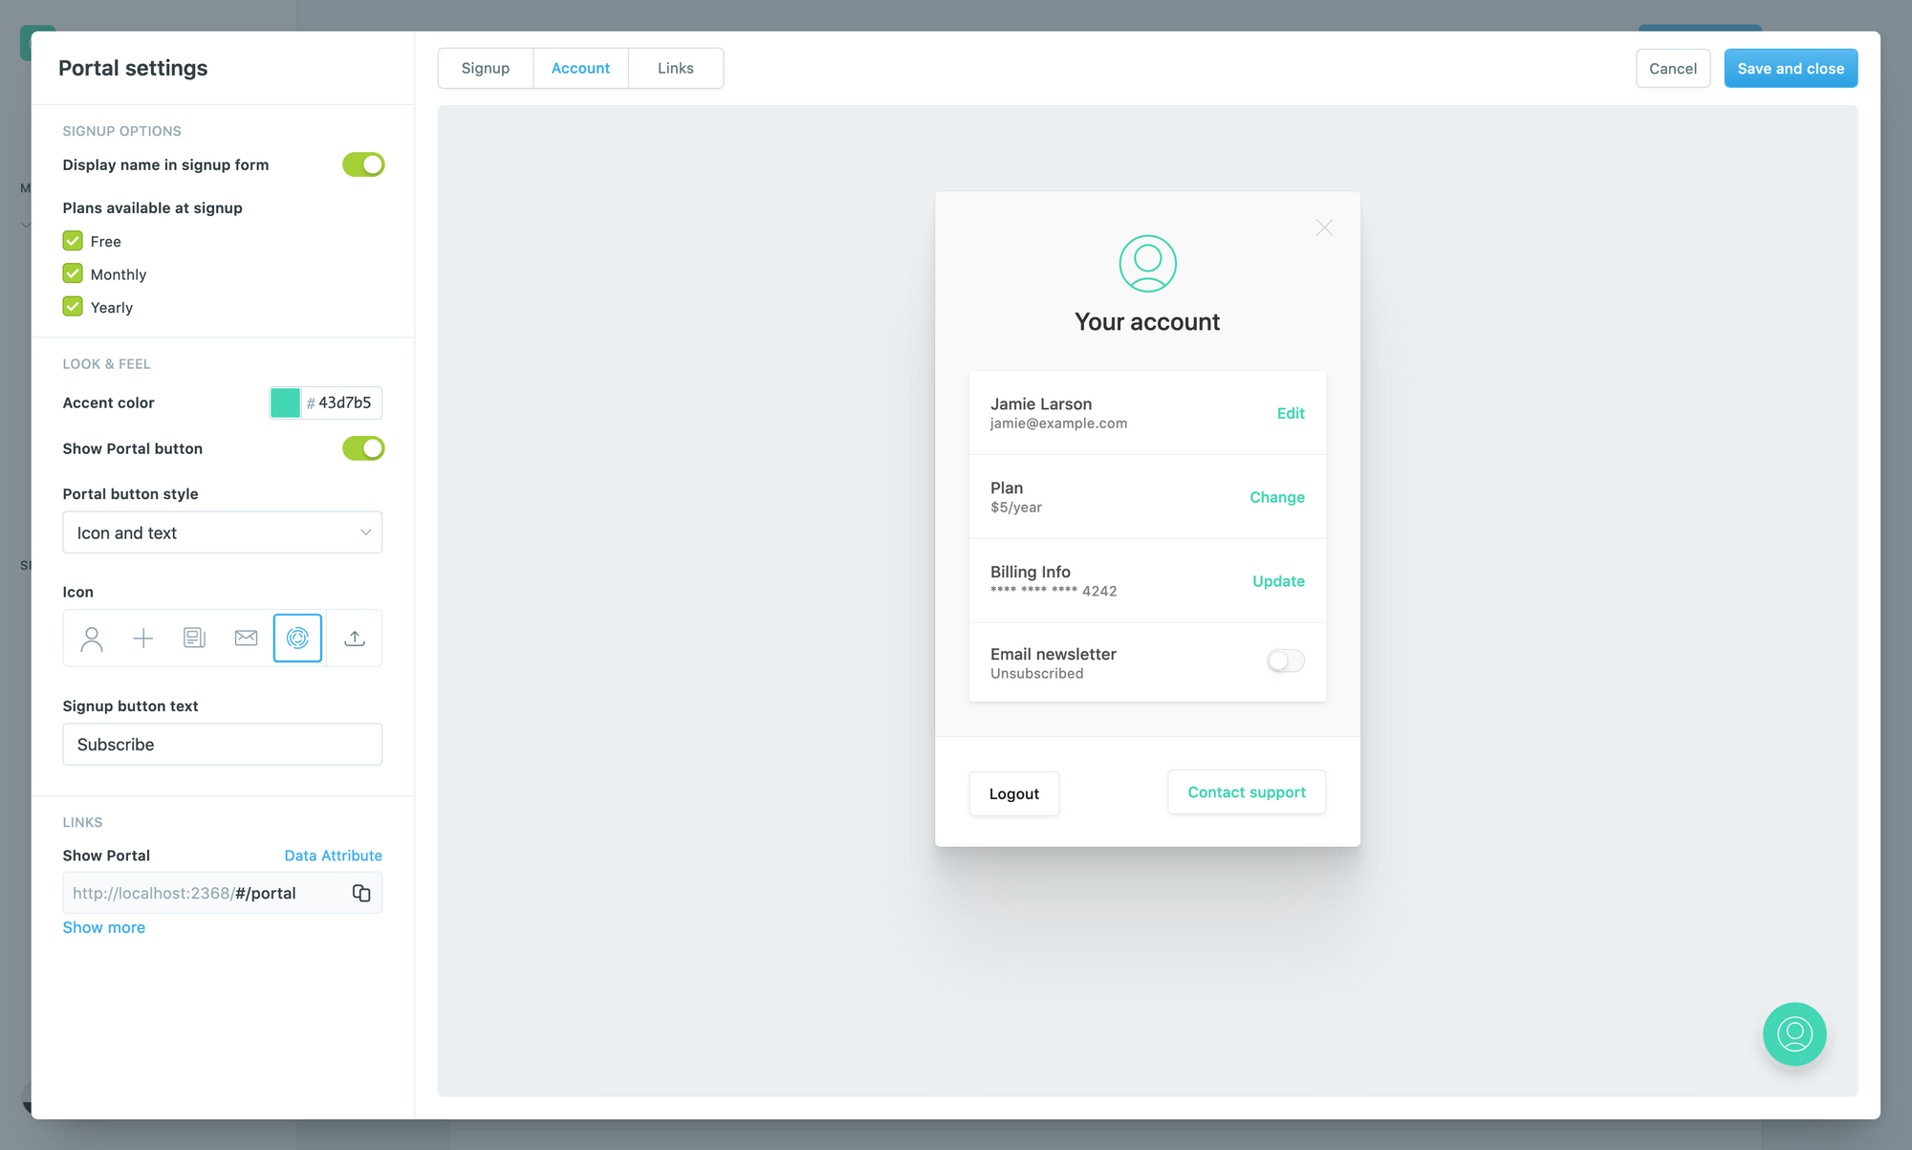The height and width of the screenshot is (1150, 1912).
Task: Select the envelope portal icon
Action: point(246,639)
